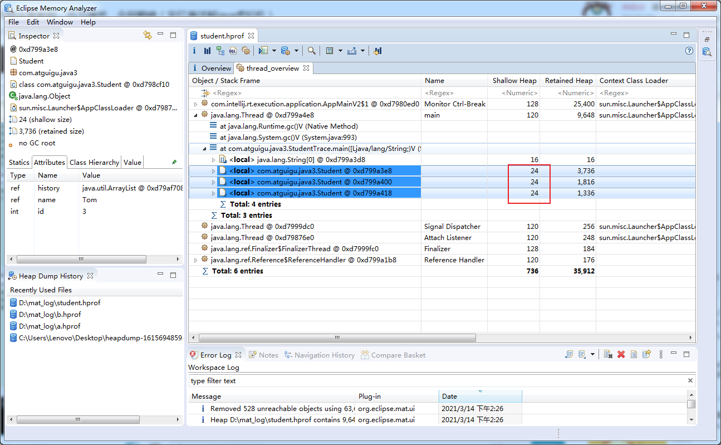This screenshot has height=445, width=721.
Task: Collapse the java.lang.Thread main row
Action: (195, 115)
